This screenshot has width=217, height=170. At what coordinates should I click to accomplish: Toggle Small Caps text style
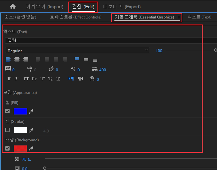click(x=34, y=79)
